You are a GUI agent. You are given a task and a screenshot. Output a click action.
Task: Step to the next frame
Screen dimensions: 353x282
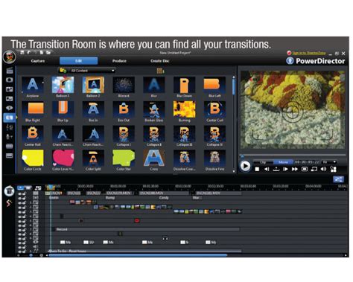pos(285,169)
